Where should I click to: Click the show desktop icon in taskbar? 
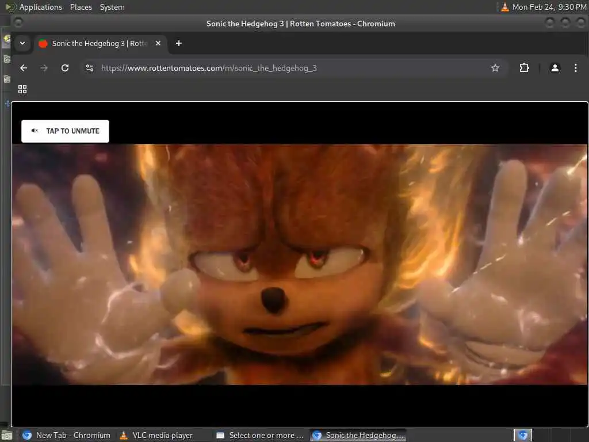(7, 436)
